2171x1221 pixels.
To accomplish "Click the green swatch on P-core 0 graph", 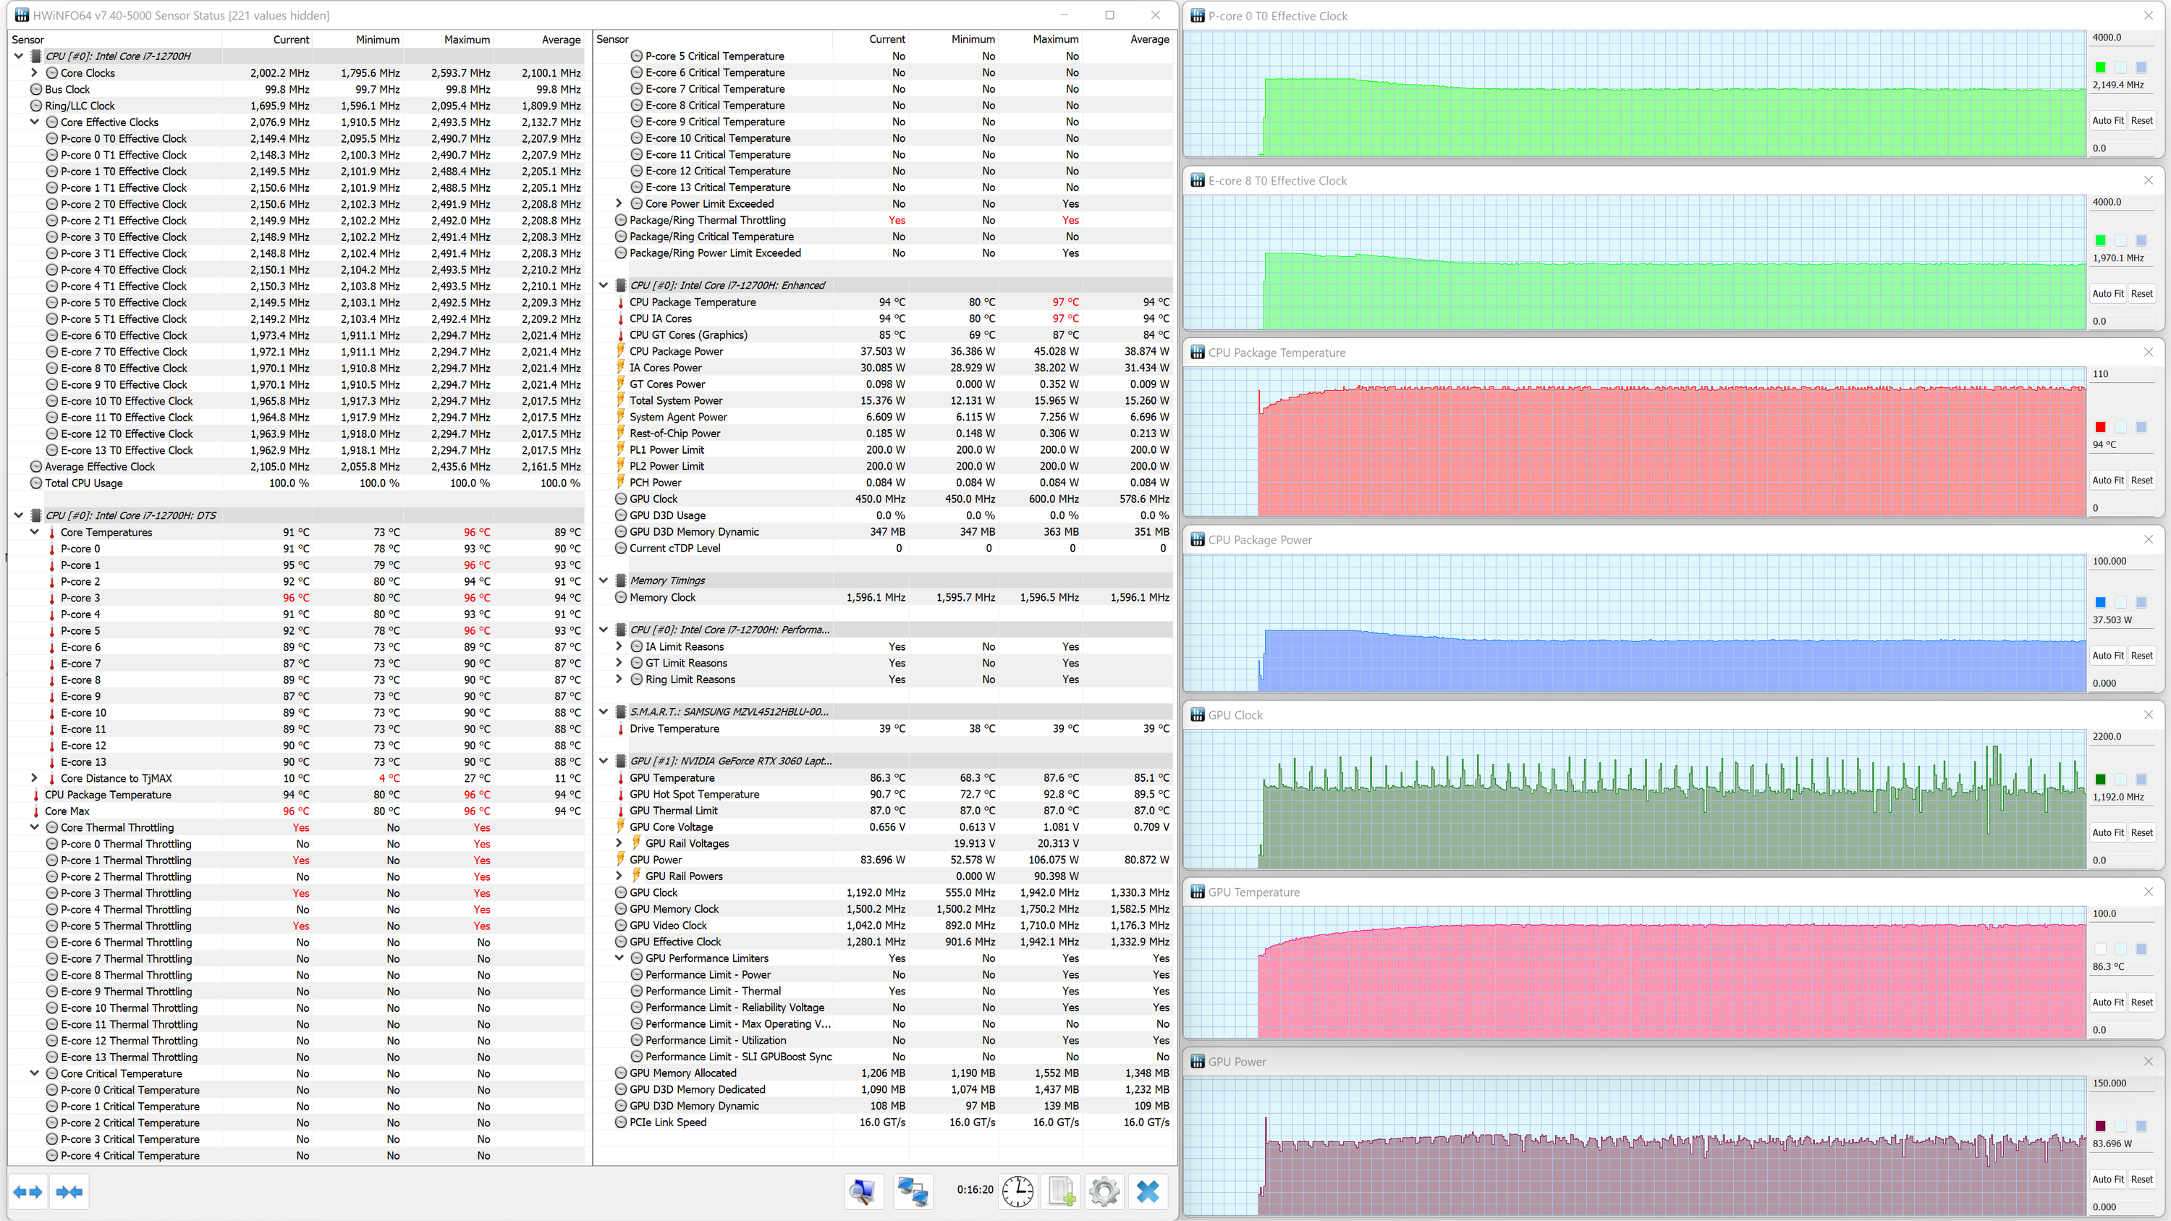I will pos(2100,67).
